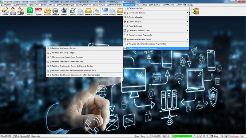Expand 6-Cadastro Centro de Custo submenu arrow
The image size is (246, 138).
187,30
